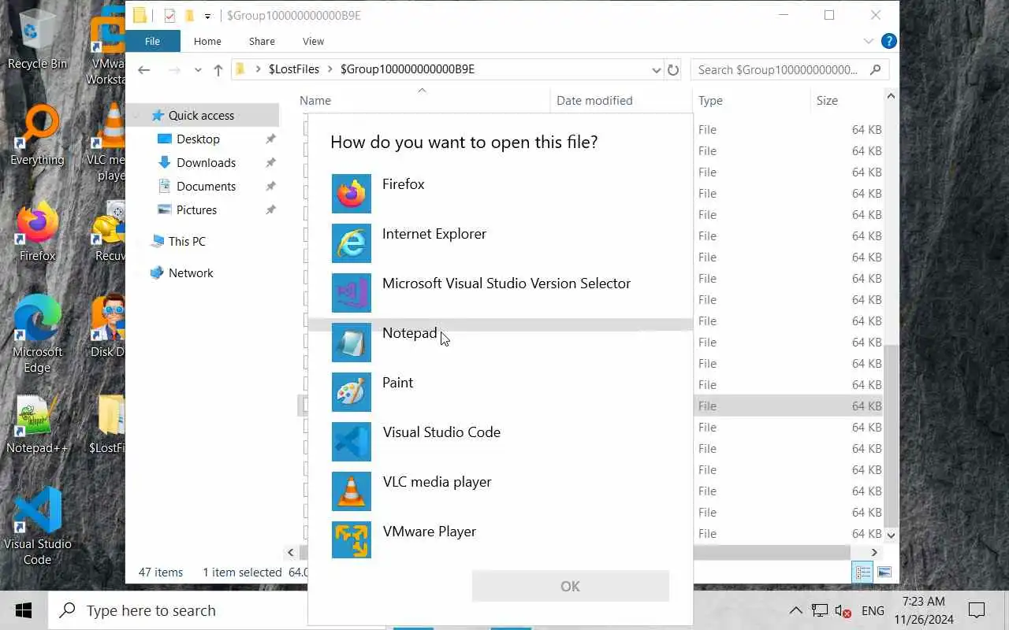This screenshot has height=630, width=1009.
Task: Open Visual Studio Code desktop shortcut
Action: (x=37, y=526)
